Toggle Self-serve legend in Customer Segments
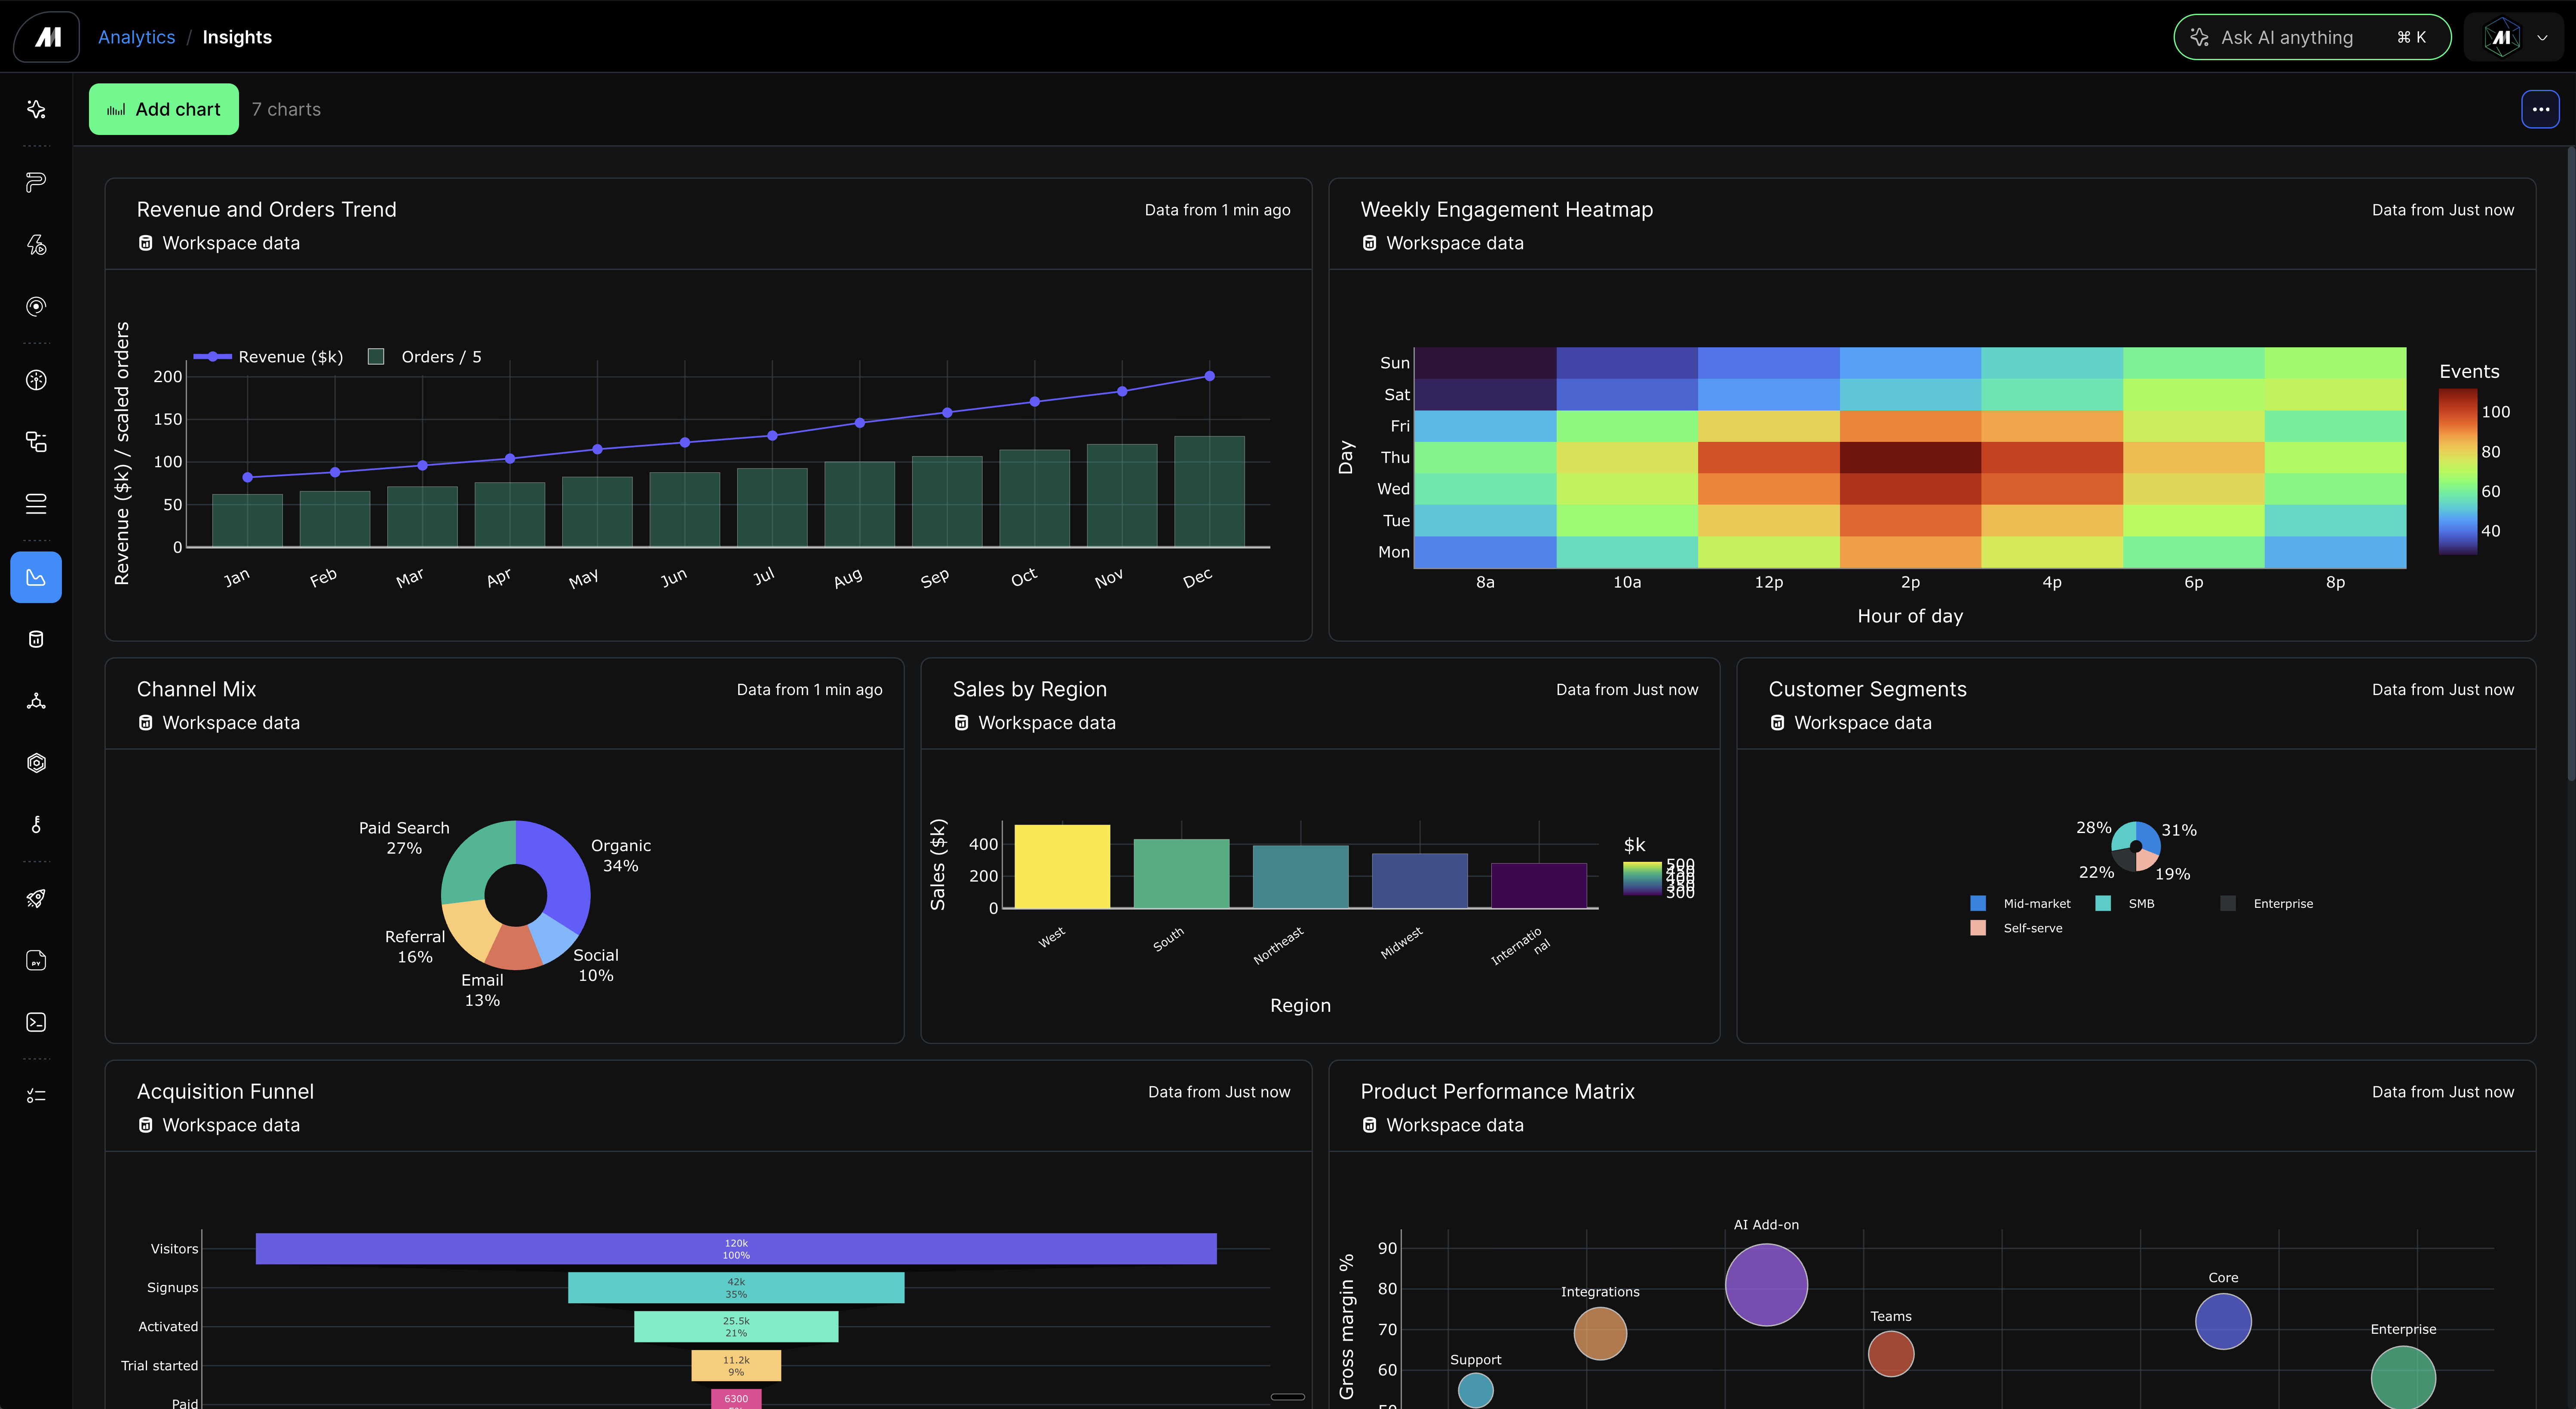This screenshot has width=2576, height=1409. tap(2016, 928)
